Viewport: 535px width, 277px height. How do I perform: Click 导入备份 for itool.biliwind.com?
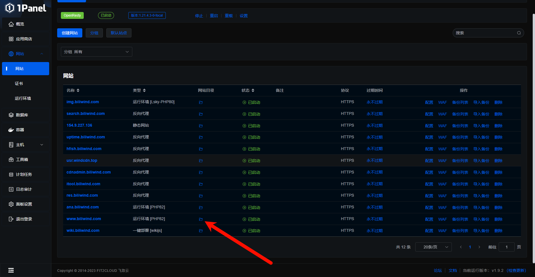click(x=481, y=184)
